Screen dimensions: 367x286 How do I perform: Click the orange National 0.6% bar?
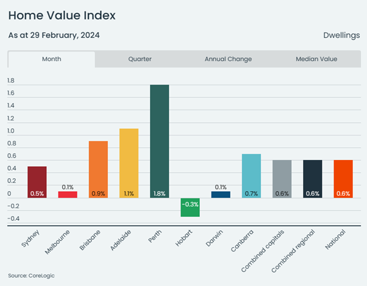(343, 178)
